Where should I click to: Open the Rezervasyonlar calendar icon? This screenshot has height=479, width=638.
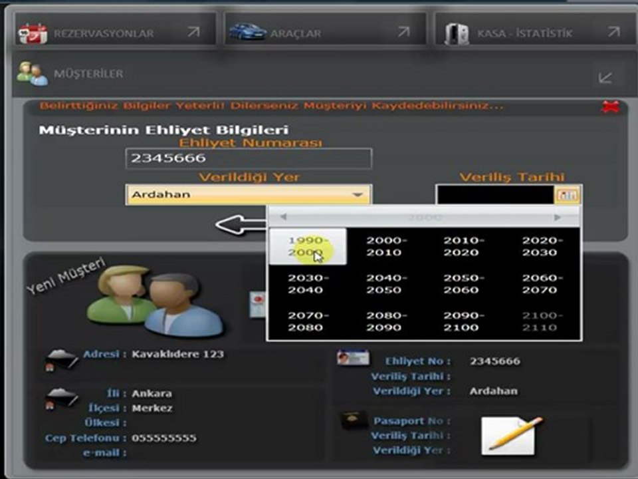tap(33, 33)
